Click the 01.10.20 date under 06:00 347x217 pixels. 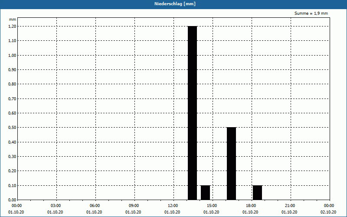(94, 212)
